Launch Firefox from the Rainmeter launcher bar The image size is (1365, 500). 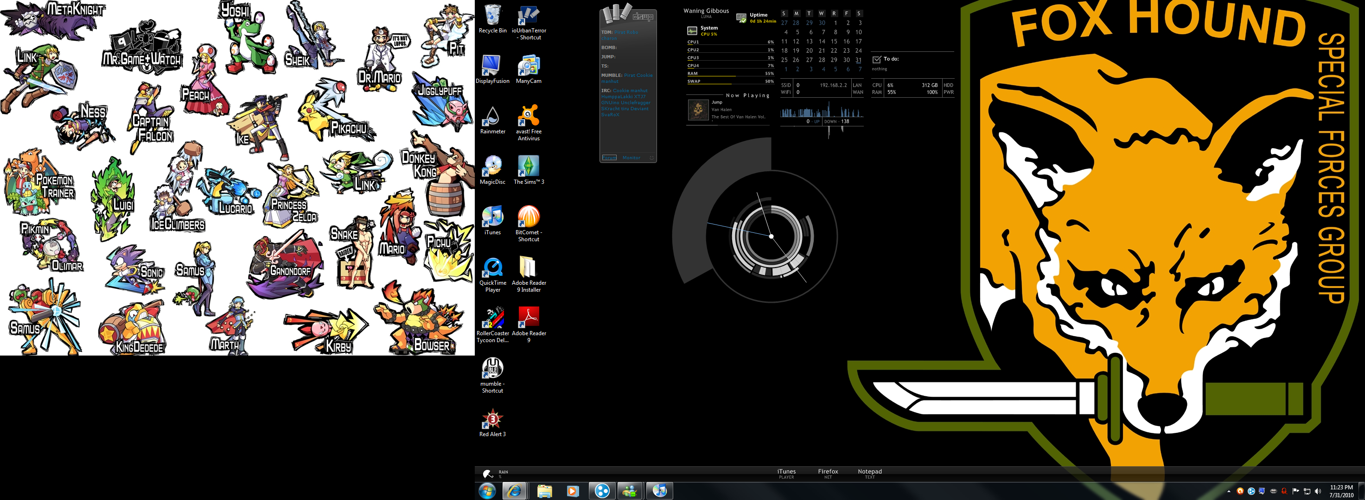coord(828,474)
